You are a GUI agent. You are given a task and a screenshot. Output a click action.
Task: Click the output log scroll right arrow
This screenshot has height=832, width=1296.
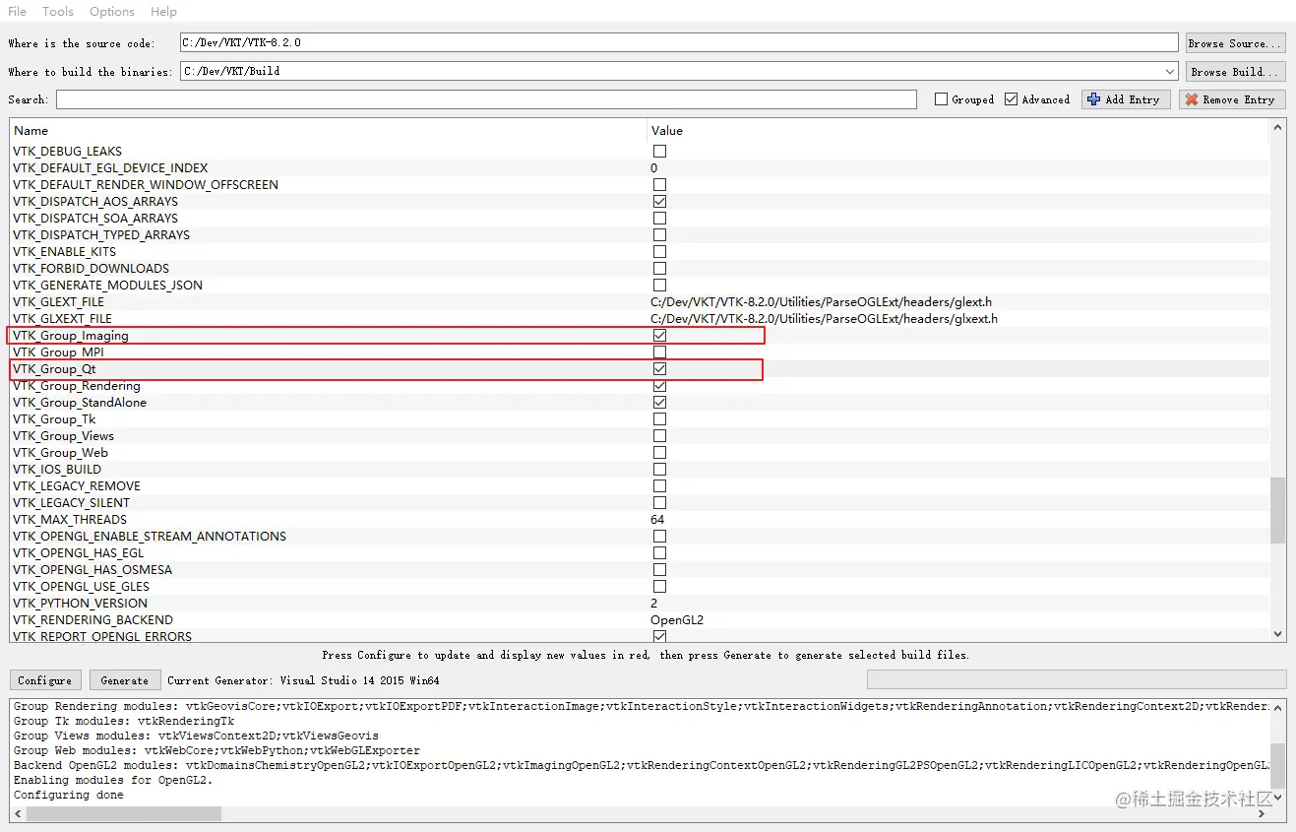pyautogui.click(x=1263, y=814)
